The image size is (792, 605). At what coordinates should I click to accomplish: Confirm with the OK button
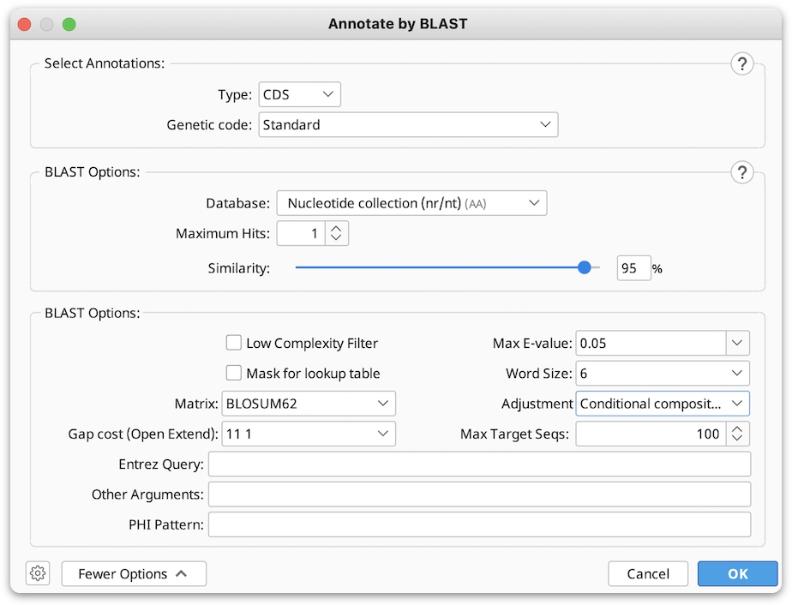(x=737, y=573)
